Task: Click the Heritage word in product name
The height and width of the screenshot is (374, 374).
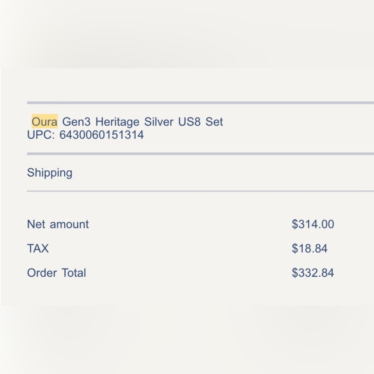Action: [x=117, y=122]
